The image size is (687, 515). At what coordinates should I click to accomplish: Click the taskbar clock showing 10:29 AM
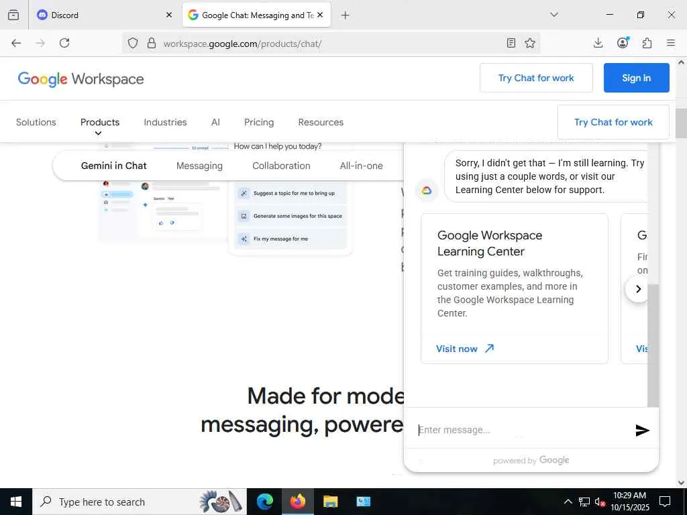pyautogui.click(x=629, y=502)
